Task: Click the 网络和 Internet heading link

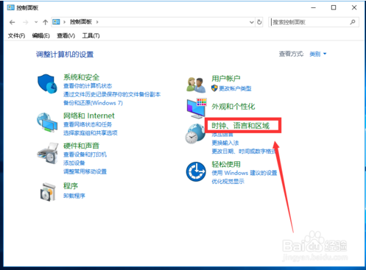Action: pos(89,116)
